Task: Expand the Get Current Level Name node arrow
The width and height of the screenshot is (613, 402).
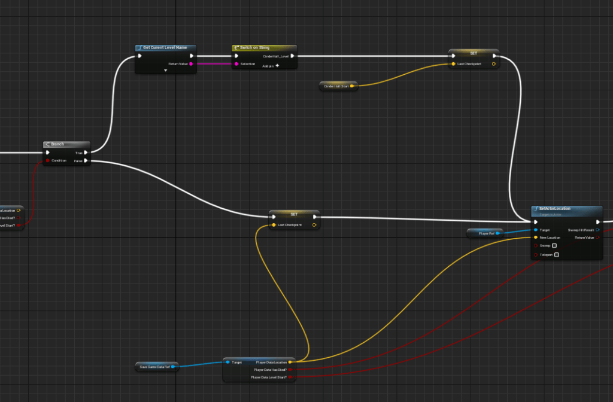Action: point(166,71)
